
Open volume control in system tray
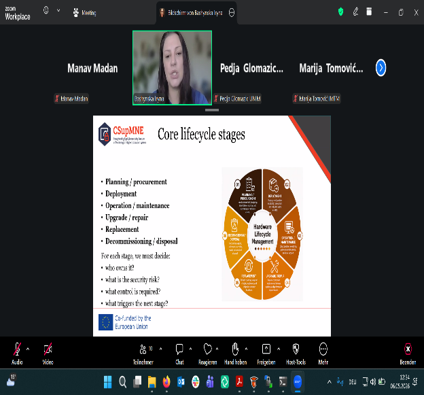click(x=374, y=382)
